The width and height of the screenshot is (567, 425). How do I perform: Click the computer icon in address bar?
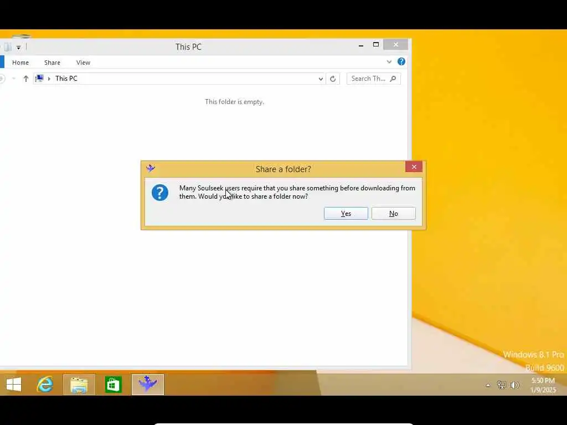coord(39,79)
